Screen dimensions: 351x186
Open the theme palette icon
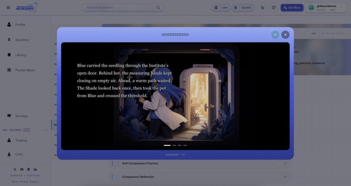coord(273,7)
